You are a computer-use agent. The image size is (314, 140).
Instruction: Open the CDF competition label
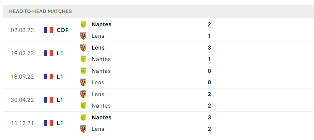63,30
